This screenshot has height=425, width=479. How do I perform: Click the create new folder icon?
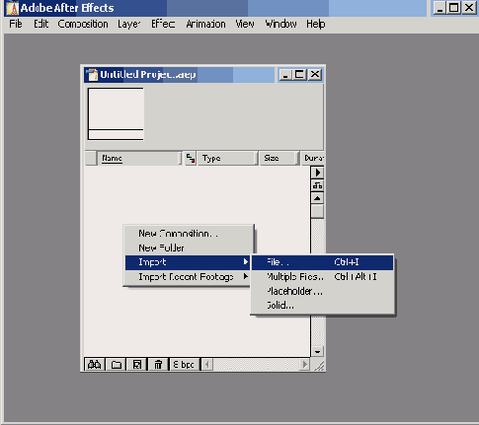(116, 365)
